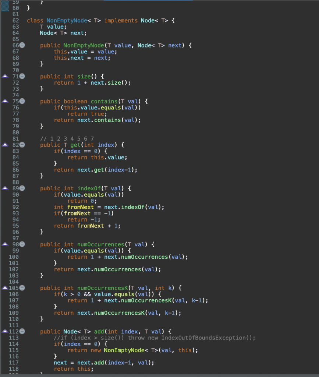Screen dimensions: 319x377
Task: Collapse the get method fold at line 82
Action: (22, 145)
